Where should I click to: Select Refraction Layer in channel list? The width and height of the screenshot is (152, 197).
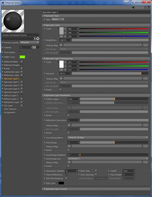(x=12, y=102)
